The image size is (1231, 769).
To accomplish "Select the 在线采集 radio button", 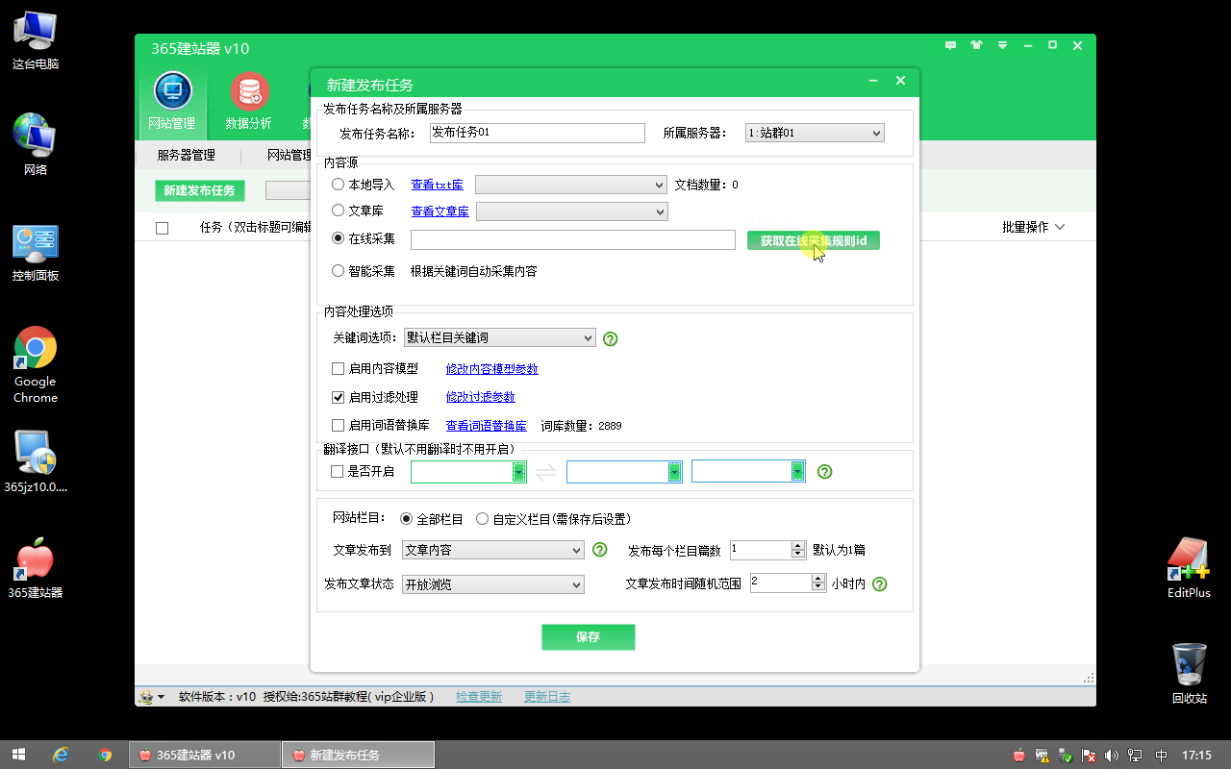I will pos(338,238).
